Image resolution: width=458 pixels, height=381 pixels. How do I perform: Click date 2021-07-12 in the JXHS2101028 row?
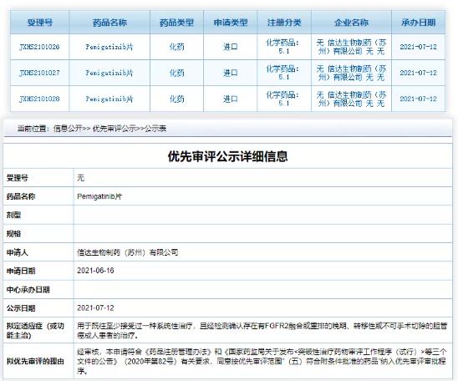418,99
